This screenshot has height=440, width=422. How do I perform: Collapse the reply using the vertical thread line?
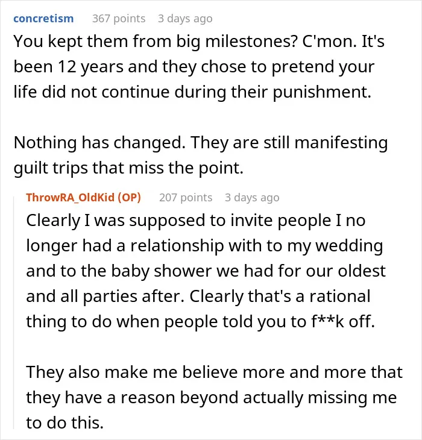(14, 313)
